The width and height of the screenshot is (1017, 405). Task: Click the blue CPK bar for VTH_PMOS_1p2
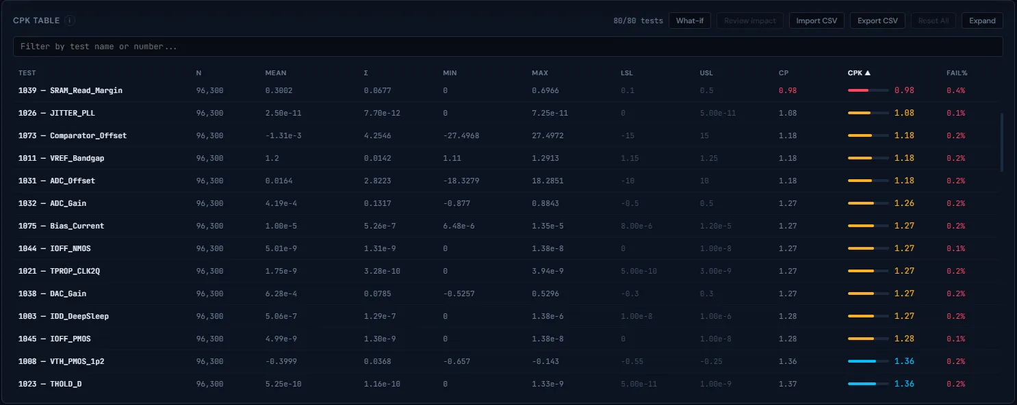(868, 361)
